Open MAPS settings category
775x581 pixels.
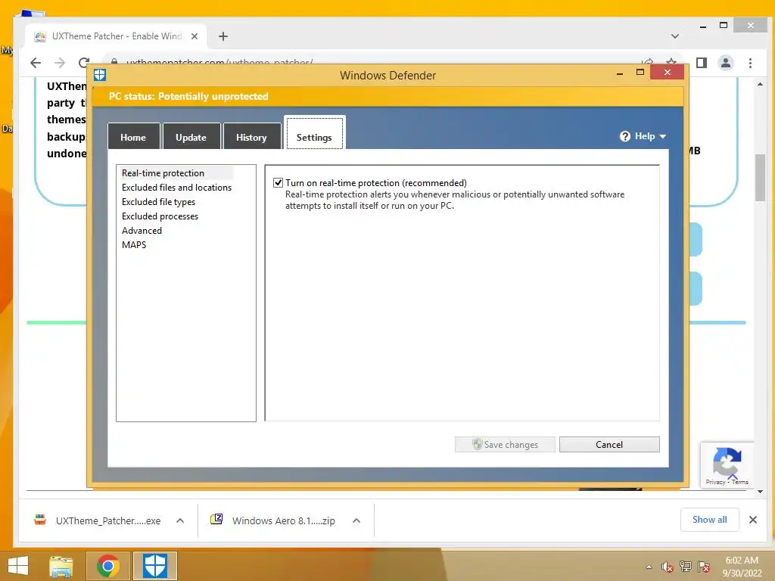point(134,244)
